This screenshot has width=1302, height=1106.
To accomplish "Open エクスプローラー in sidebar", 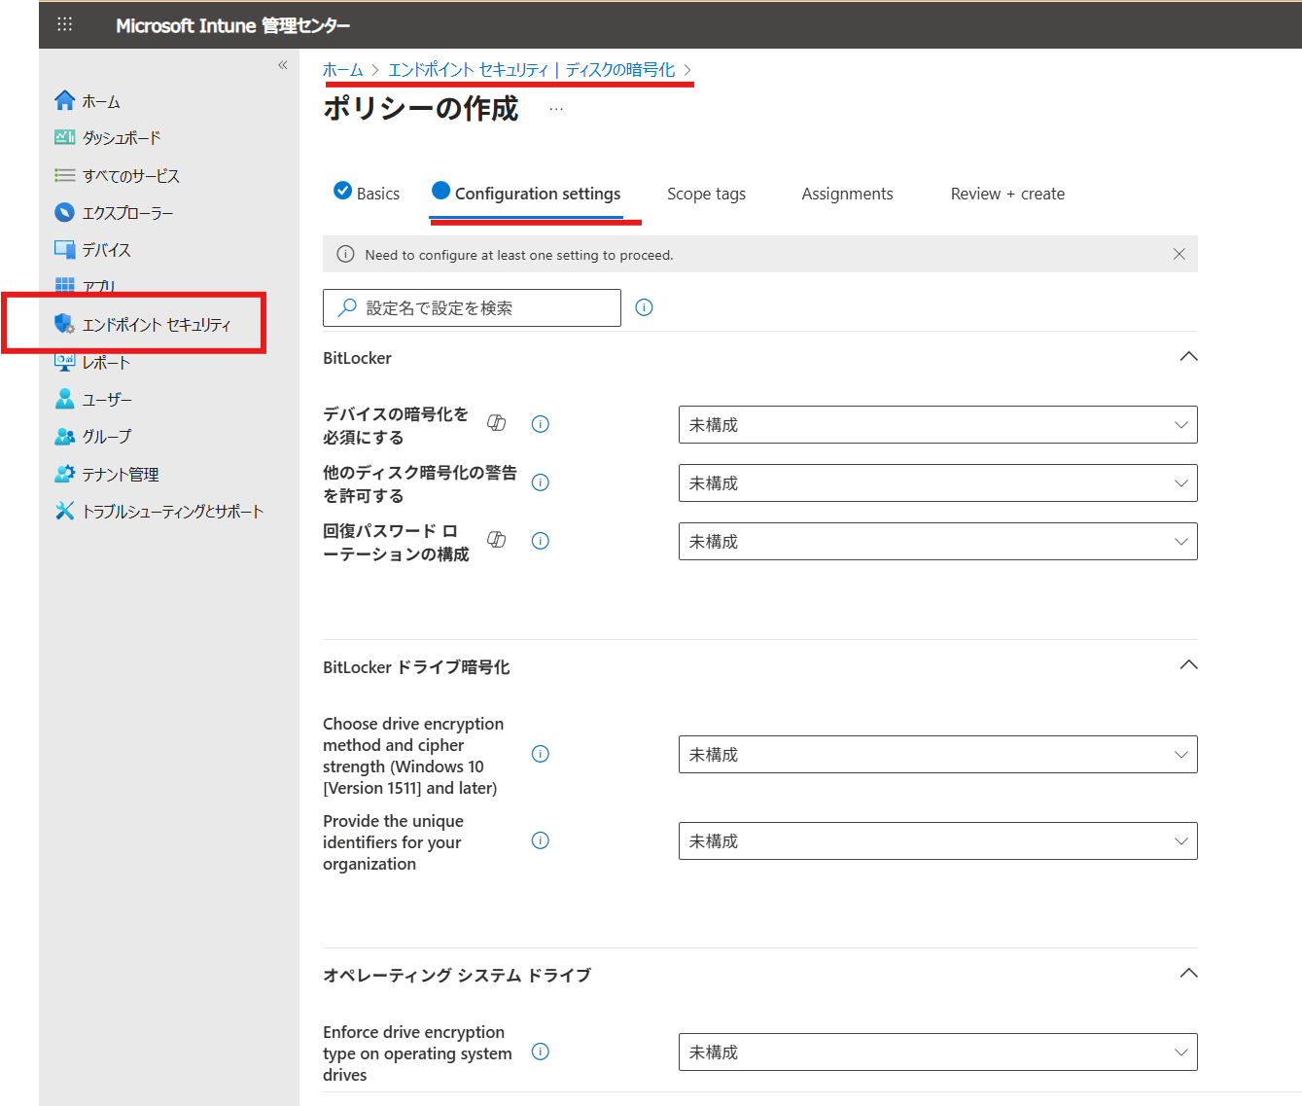I will [128, 213].
